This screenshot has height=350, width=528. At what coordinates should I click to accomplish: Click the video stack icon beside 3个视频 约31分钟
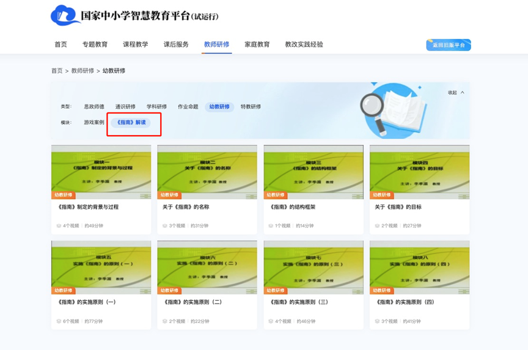tap(164, 226)
